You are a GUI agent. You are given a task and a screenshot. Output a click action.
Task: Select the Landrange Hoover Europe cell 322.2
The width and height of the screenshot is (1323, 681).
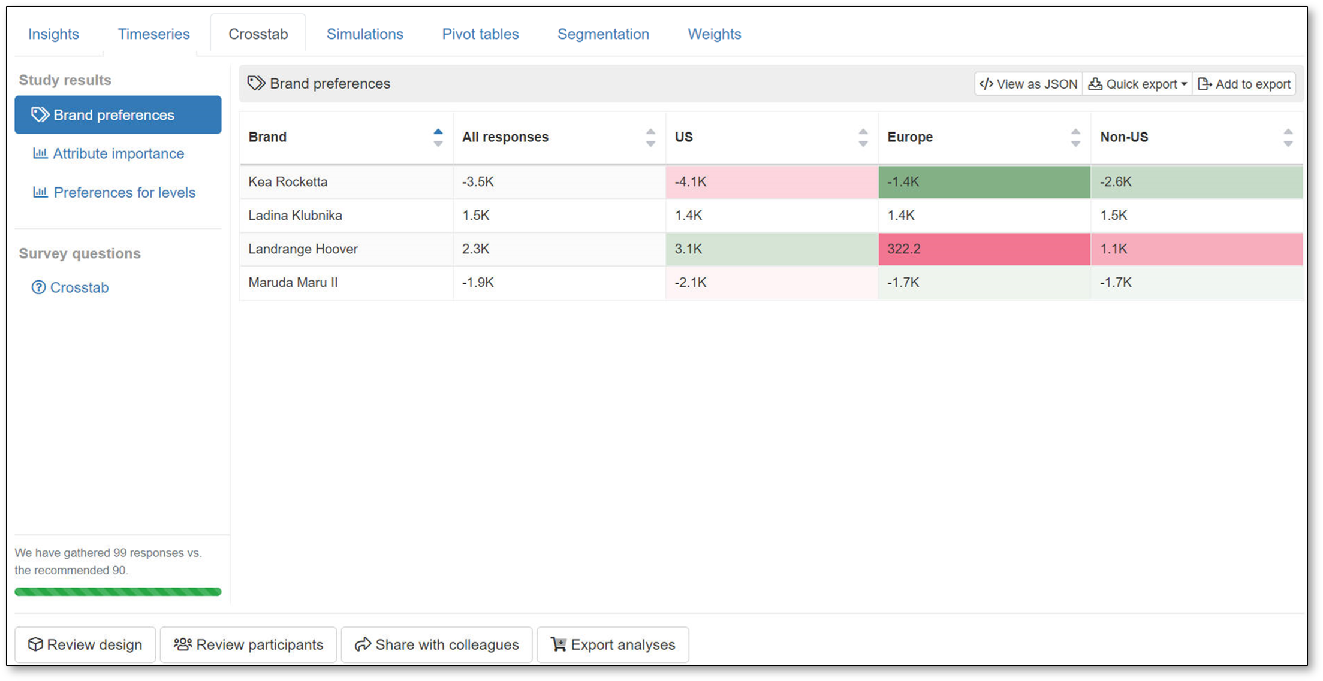coord(984,249)
